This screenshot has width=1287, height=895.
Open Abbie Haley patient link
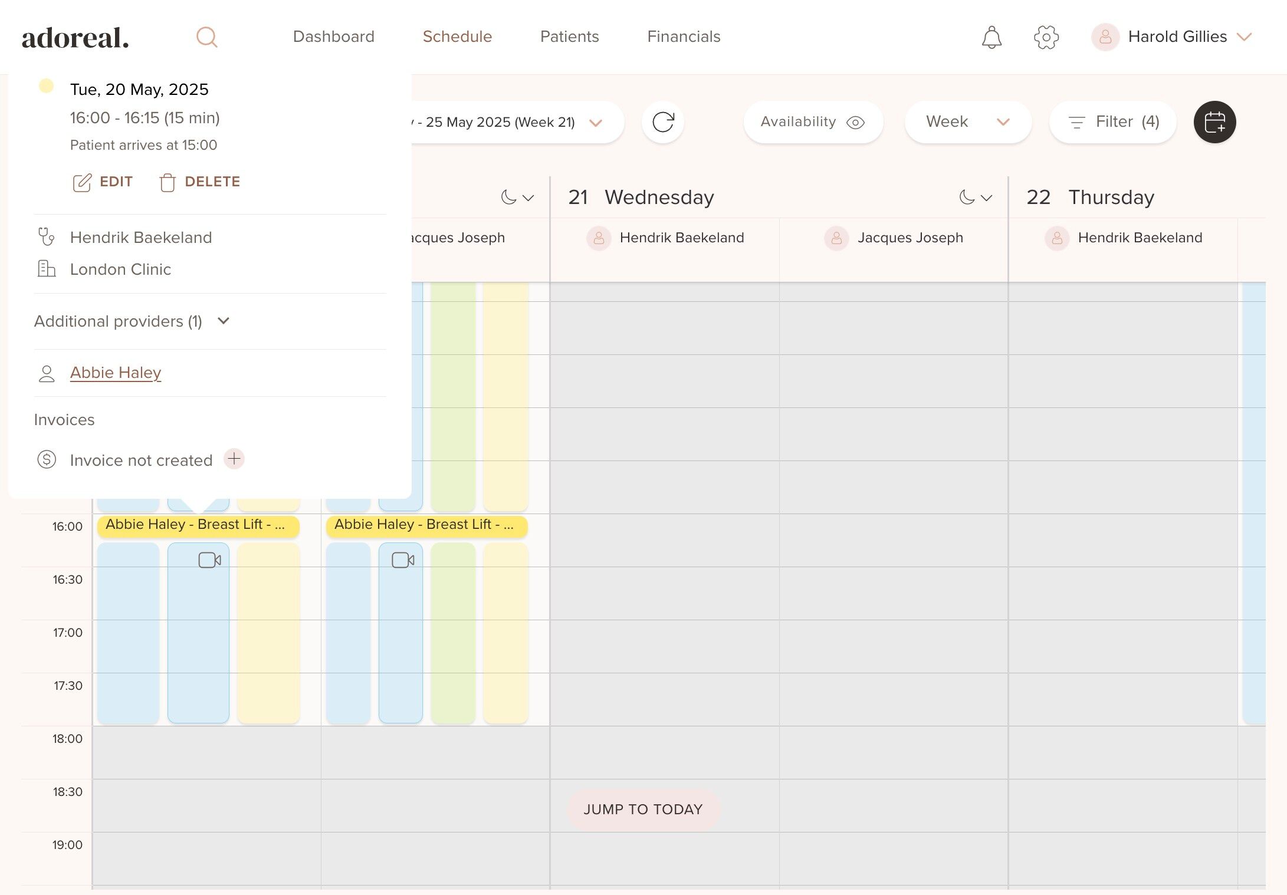pyautogui.click(x=116, y=373)
